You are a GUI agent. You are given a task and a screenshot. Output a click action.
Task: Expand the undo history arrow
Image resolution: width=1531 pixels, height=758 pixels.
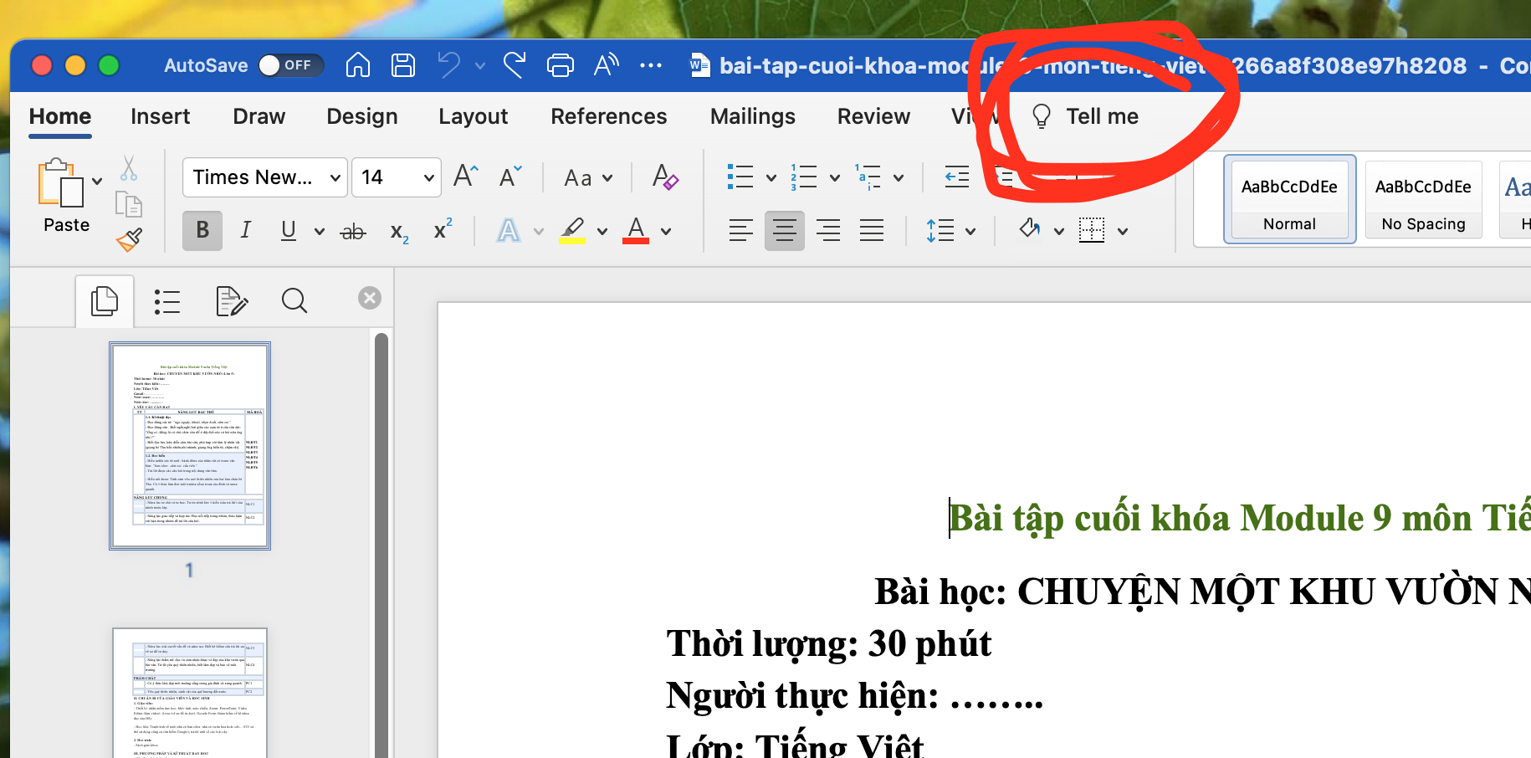(x=480, y=65)
